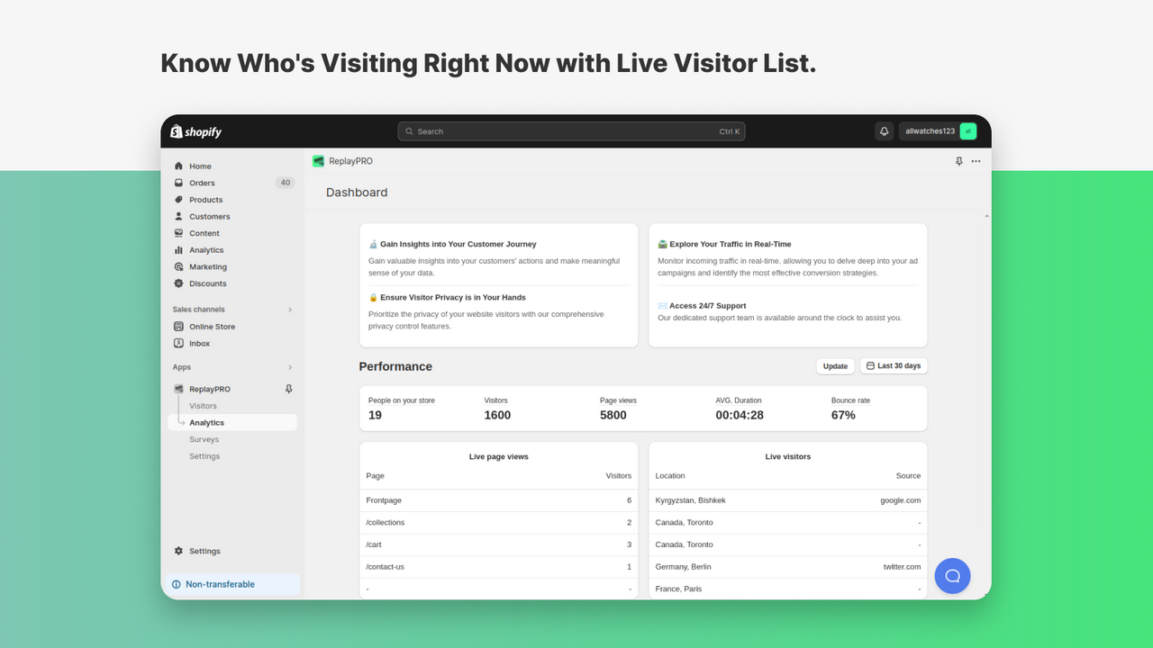Select the Discounts icon
1153x648 pixels.
[180, 283]
